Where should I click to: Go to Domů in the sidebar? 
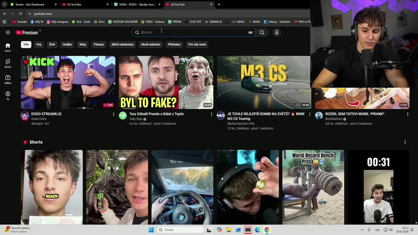[8, 47]
